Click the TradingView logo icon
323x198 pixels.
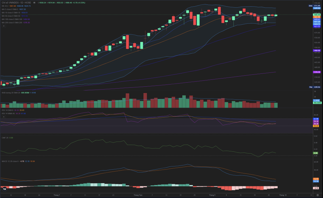[4, 189]
